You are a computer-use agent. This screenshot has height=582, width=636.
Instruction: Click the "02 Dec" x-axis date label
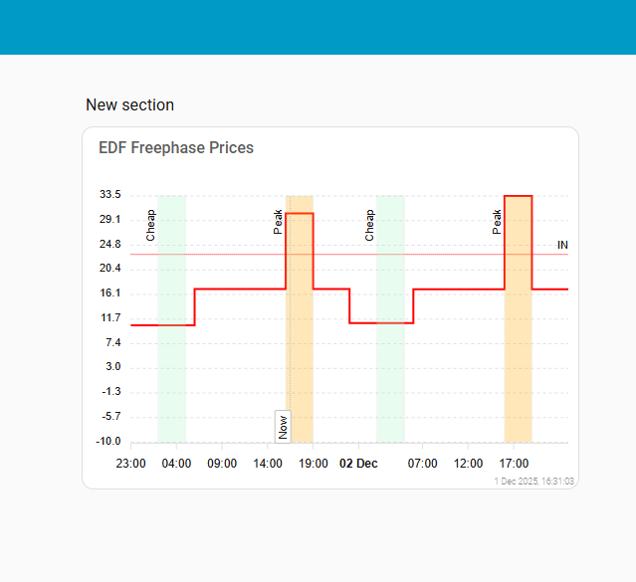click(359, 464)
